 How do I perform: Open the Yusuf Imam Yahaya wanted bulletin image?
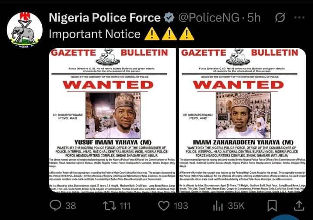[x=113, y=120]
